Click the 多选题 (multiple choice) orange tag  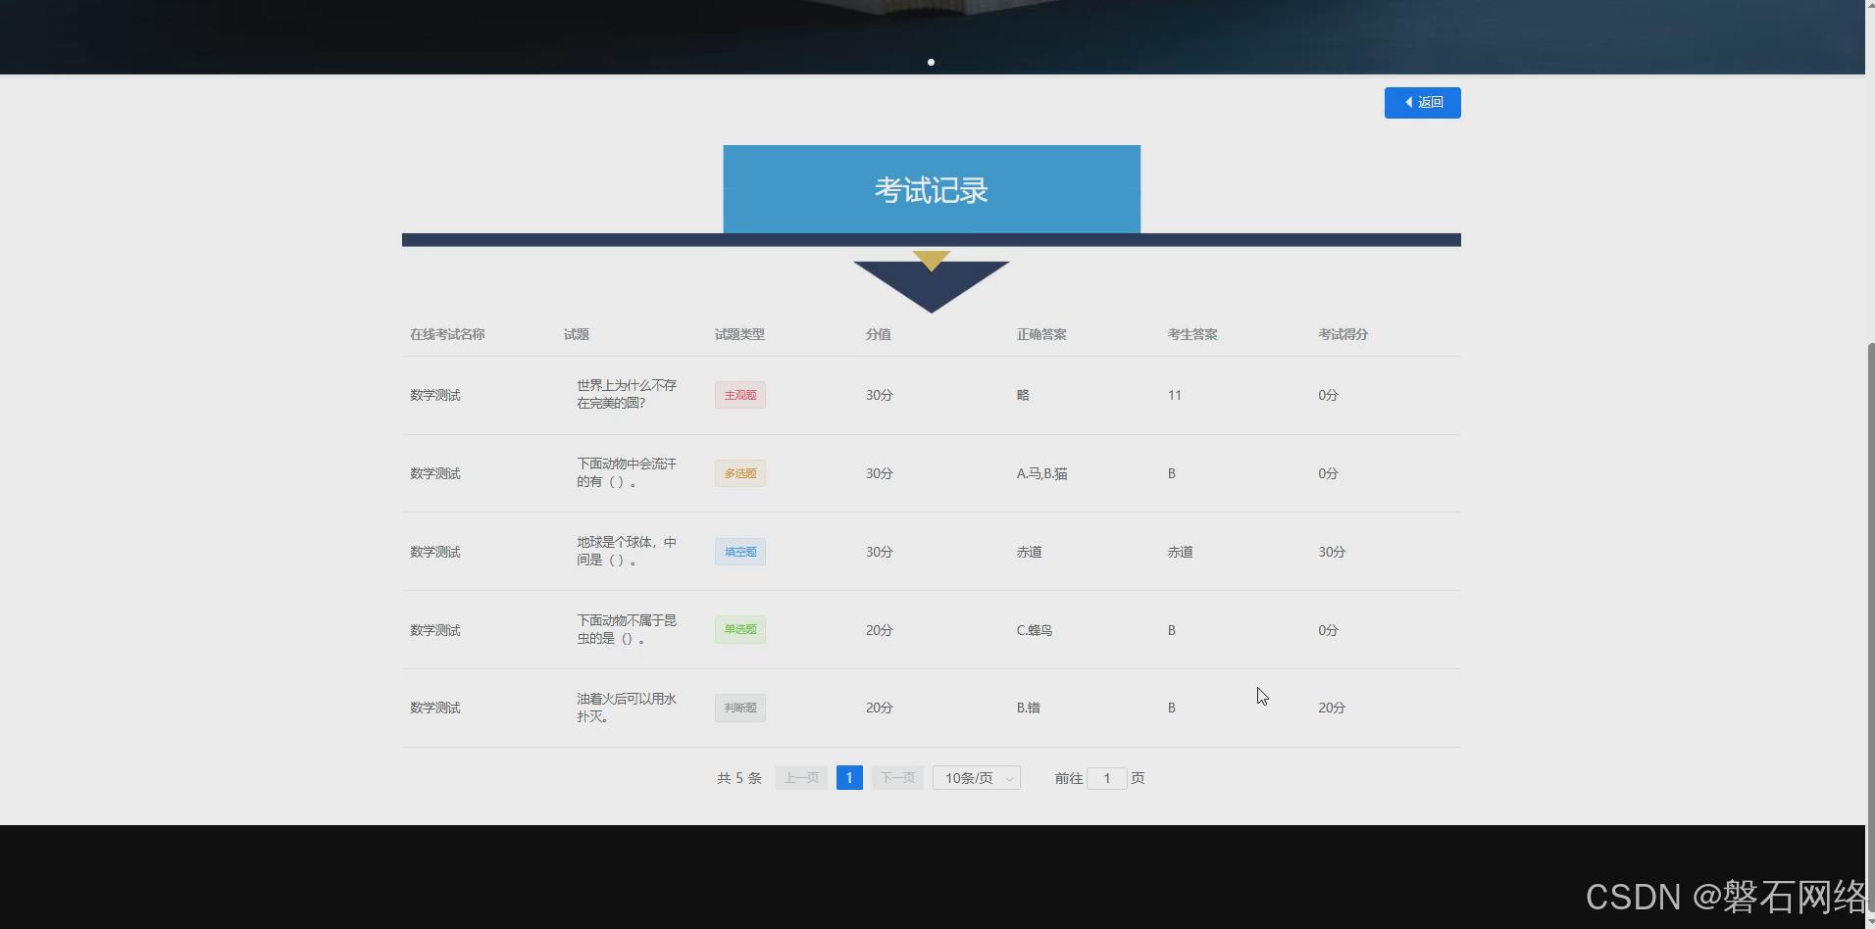pos(739,473)
